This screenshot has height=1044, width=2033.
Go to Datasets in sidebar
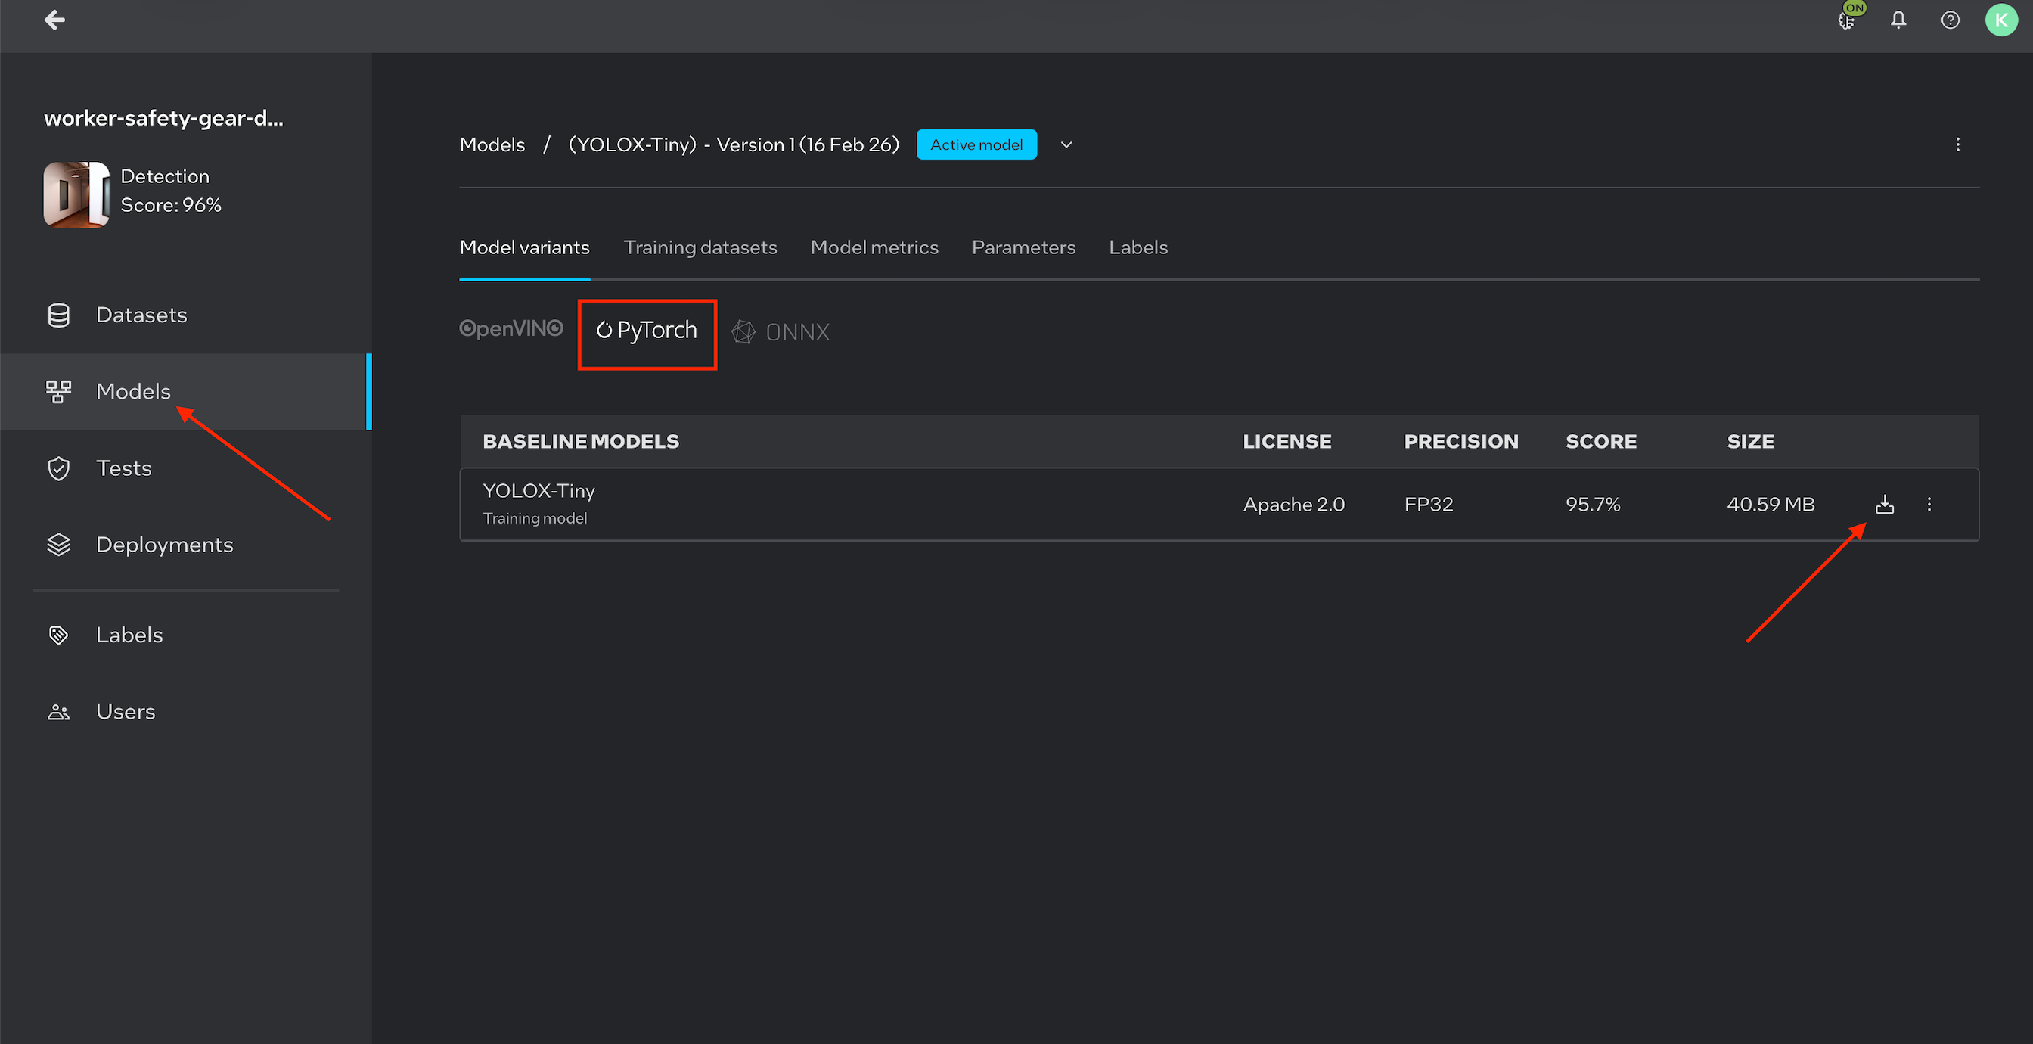point(141,315)
